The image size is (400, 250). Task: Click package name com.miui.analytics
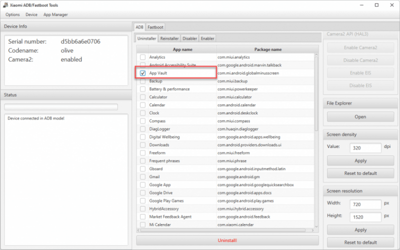(233, 57)
